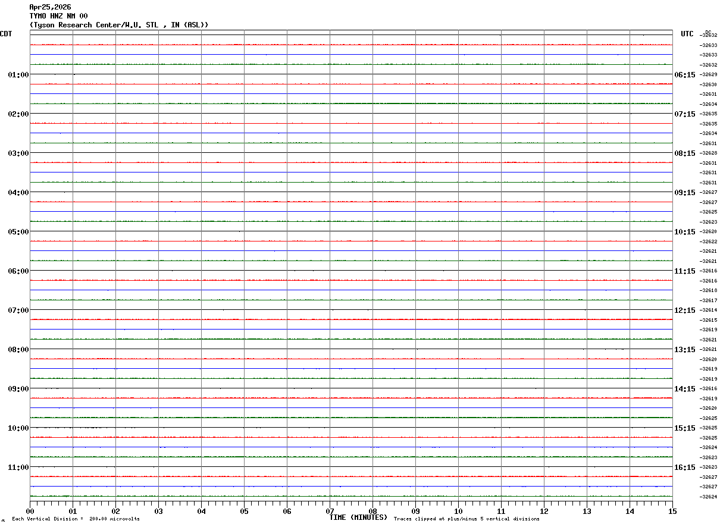Click the Tyson Research Center station description
The height and width of the screenshot is (527, 720).
click(x=119, y=25)
